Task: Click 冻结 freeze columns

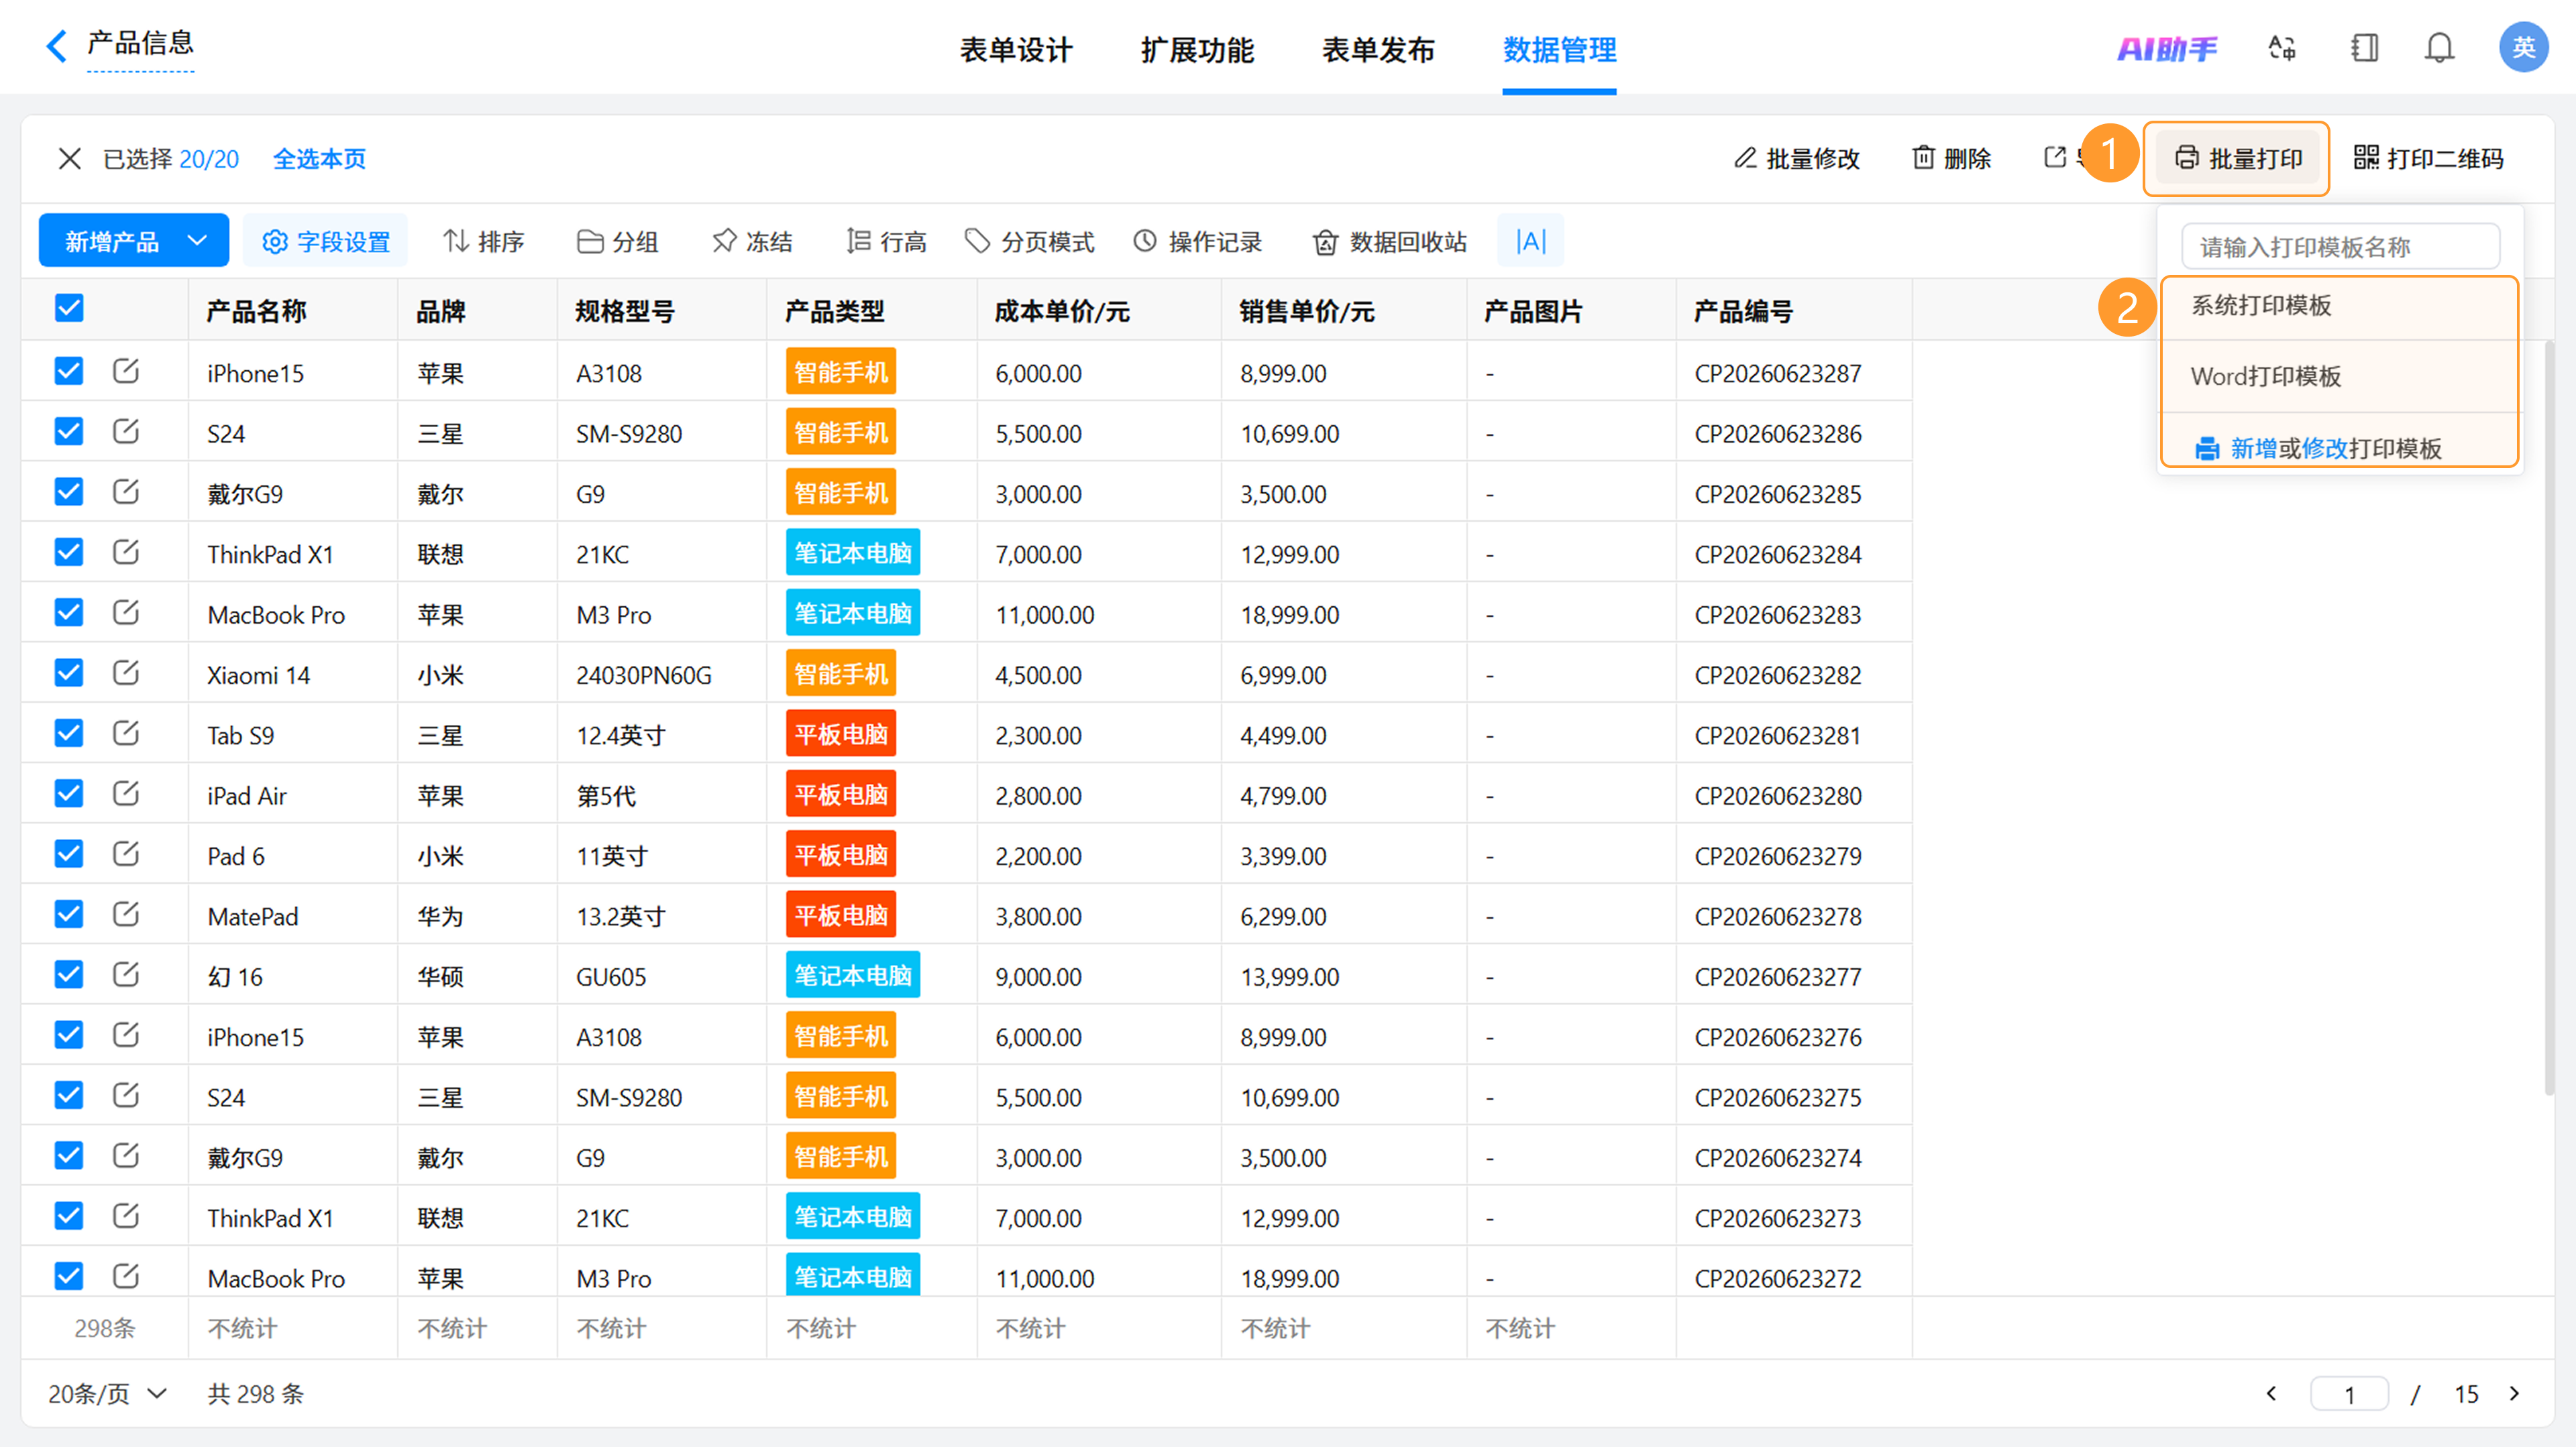Action: pyautogui.click(x=752, y=242)
